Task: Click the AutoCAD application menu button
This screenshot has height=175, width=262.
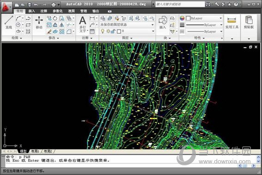Action: click(6, 7)
